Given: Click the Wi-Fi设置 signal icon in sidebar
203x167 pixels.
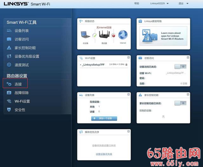Looking at the screenshot, I should pyautogui.click(x=9, y=101).
